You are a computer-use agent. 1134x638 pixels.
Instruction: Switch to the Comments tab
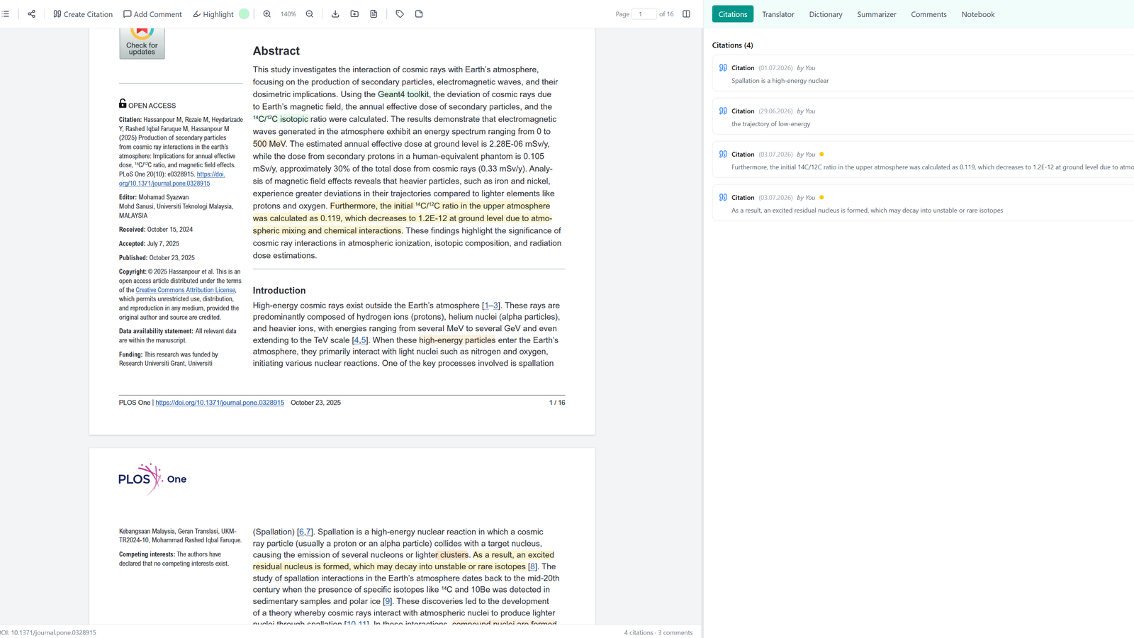pos(928,14)
